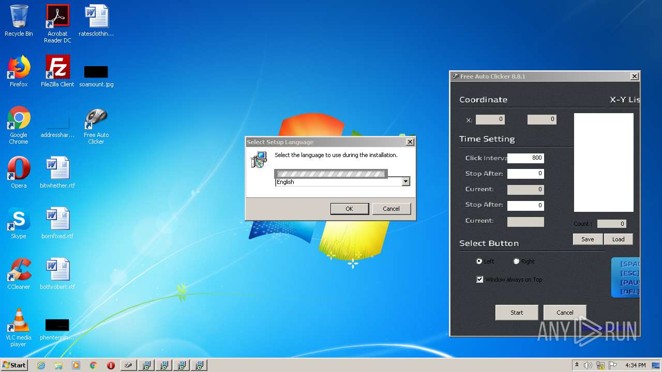
Task: Click Save in Free Auto Clicker
Action: (588, 239)
